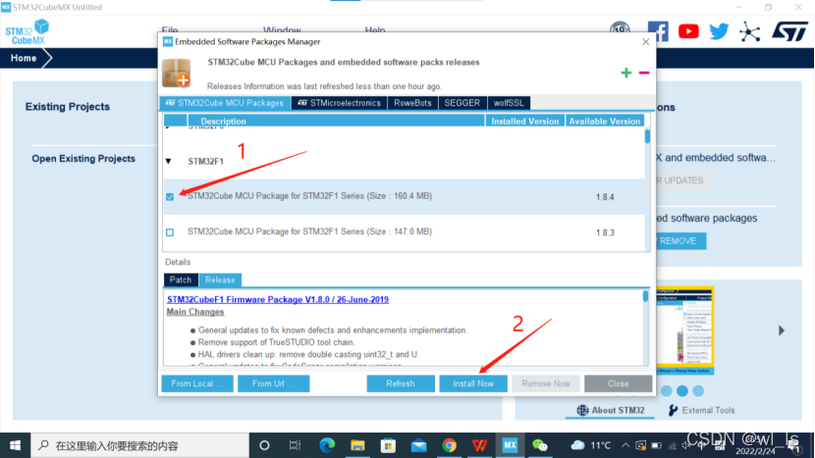Screen dimensions: 815x458
Task: Click the Install Now button
Action: [473, 383]
